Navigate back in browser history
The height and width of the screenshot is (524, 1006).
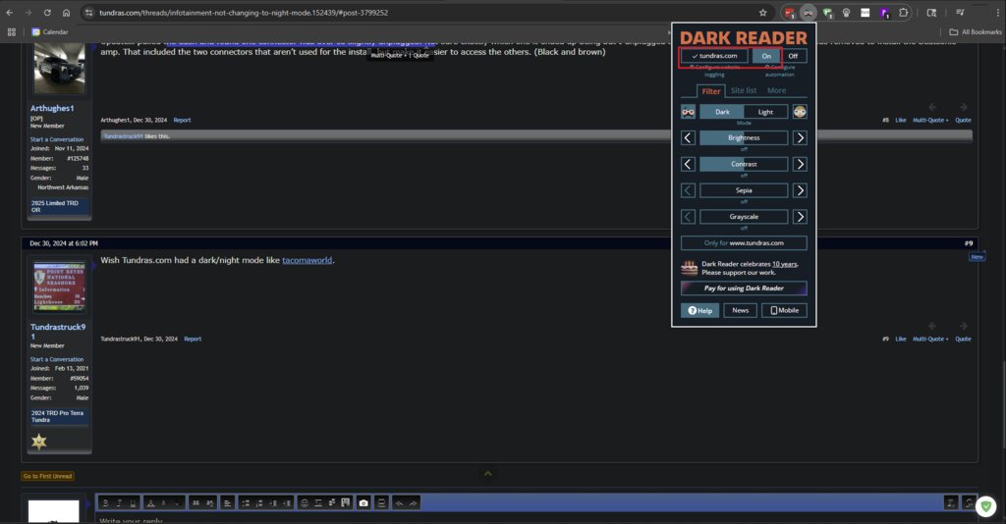coord(10,13)
